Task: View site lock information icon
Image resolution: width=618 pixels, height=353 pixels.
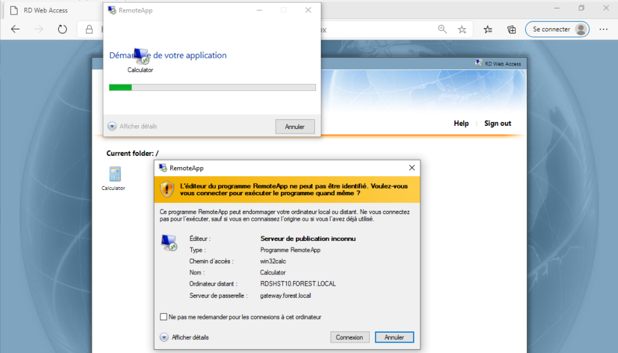Action: tap(90, 29)
